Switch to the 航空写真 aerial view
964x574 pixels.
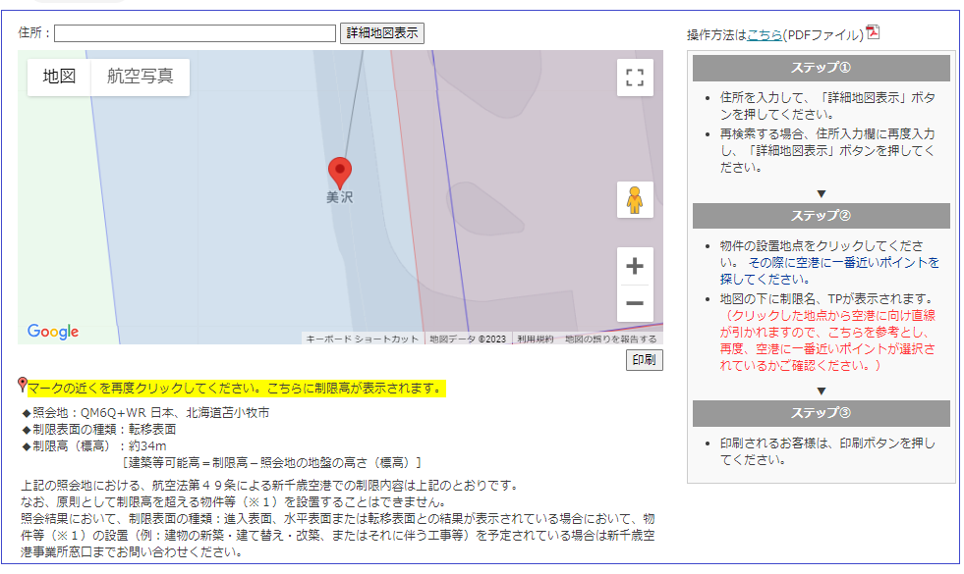[141, 77]
